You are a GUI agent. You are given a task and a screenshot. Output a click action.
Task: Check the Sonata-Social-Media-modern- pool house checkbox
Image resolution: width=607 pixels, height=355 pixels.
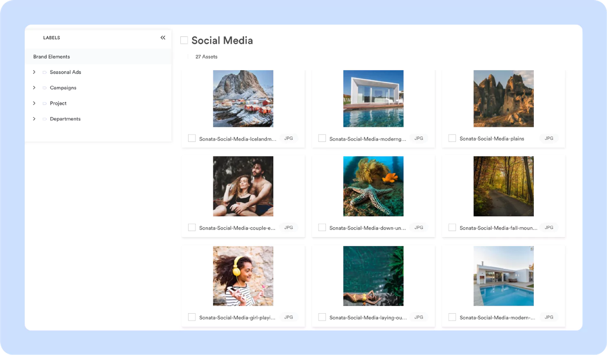tap(452, 317)
